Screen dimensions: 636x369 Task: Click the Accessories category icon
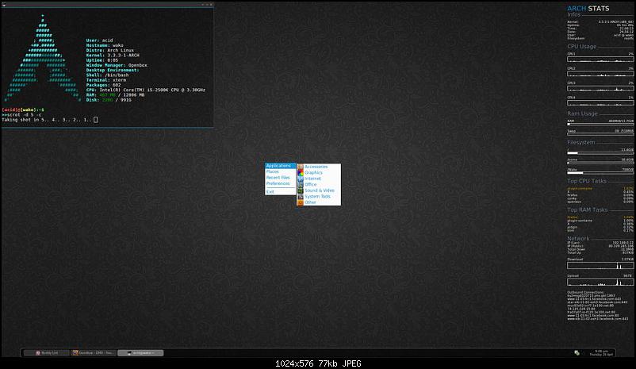301,167
